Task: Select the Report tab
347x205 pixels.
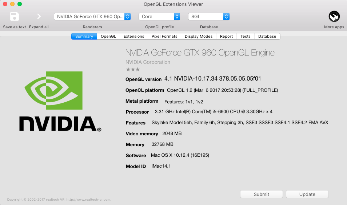Action: [x=226, y=36]
